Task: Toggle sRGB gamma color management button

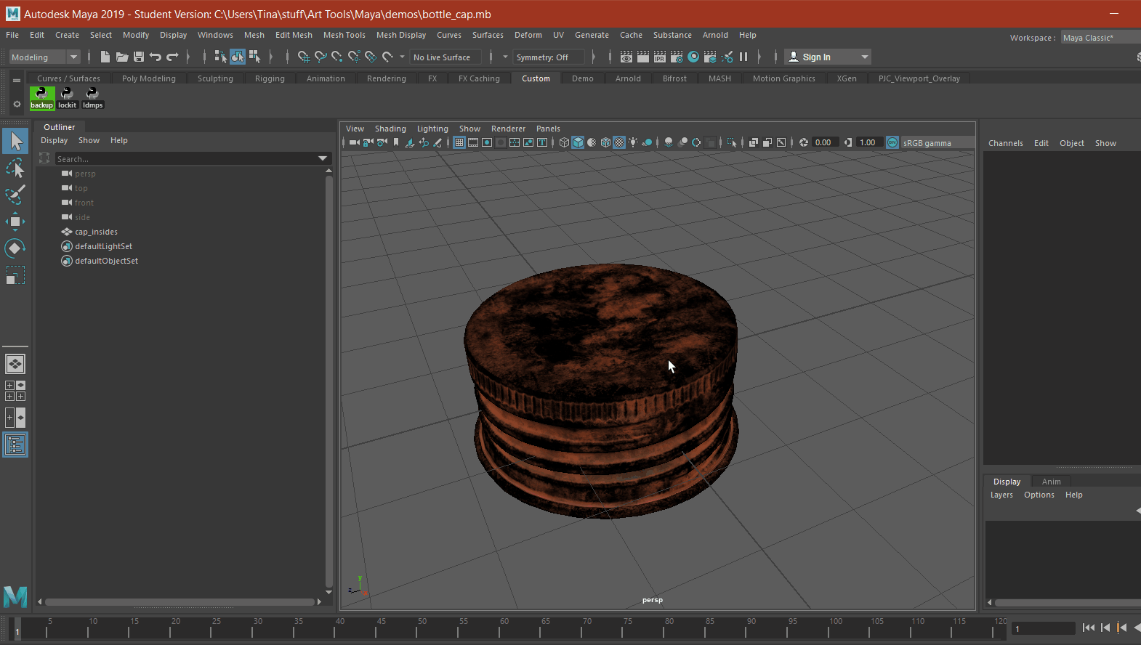Action: [892, 142]
